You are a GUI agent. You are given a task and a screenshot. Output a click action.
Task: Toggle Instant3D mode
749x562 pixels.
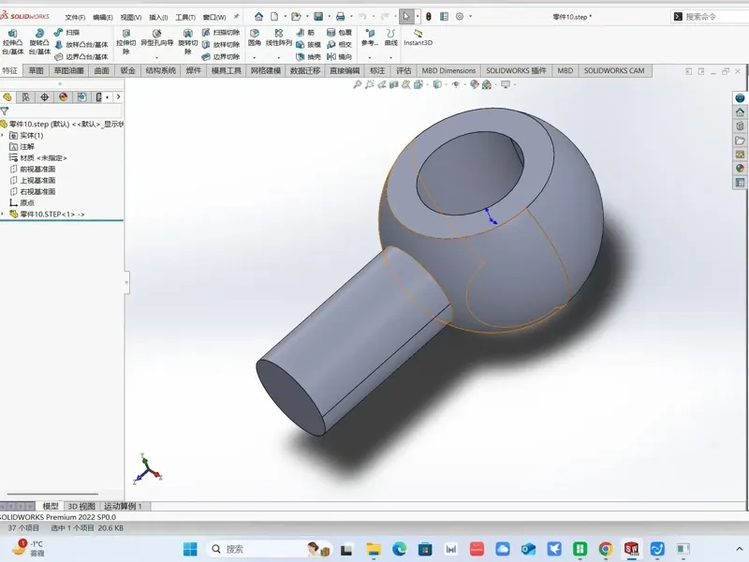(x=418, y=37)
